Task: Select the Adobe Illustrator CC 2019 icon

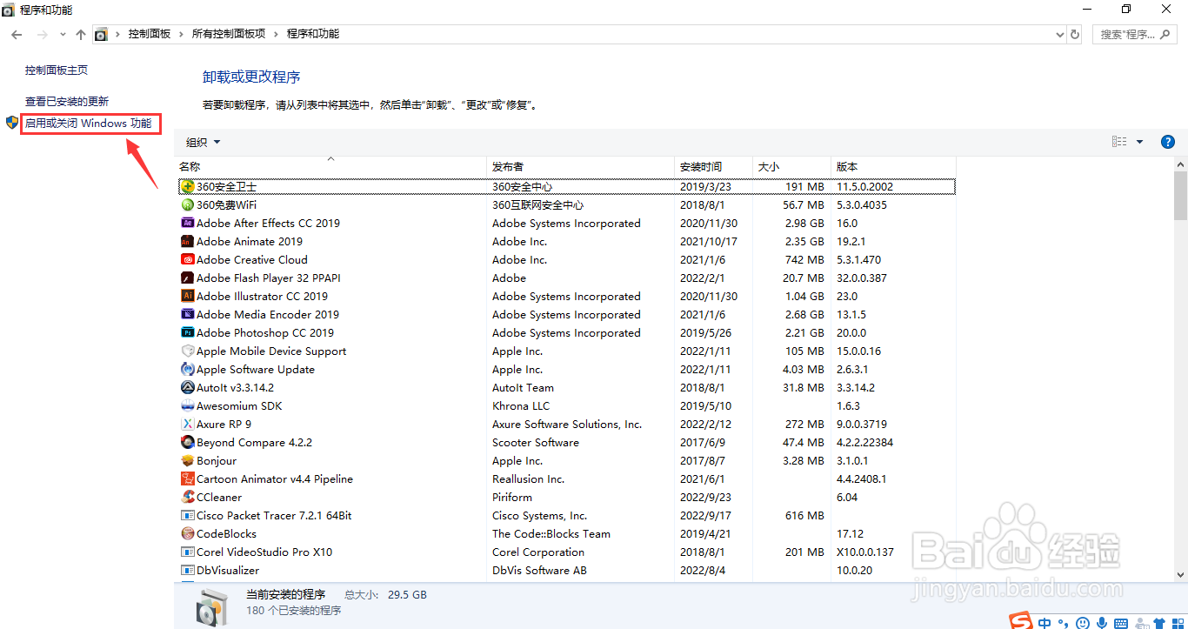Action: pyautogui.click(x=188, y=296)
